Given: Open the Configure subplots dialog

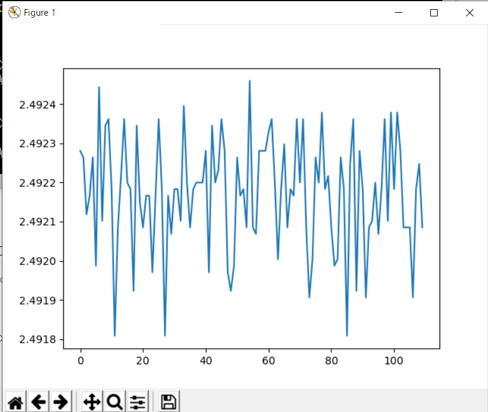Looking at the screenshot, I should point(138,402).
